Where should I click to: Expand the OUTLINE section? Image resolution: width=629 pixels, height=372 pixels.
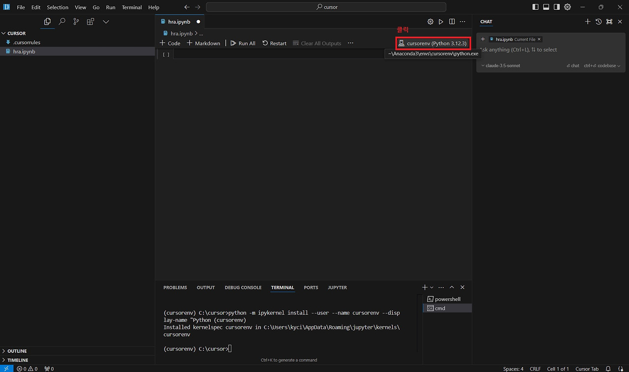pyautogui.click(x=78, y=351)
